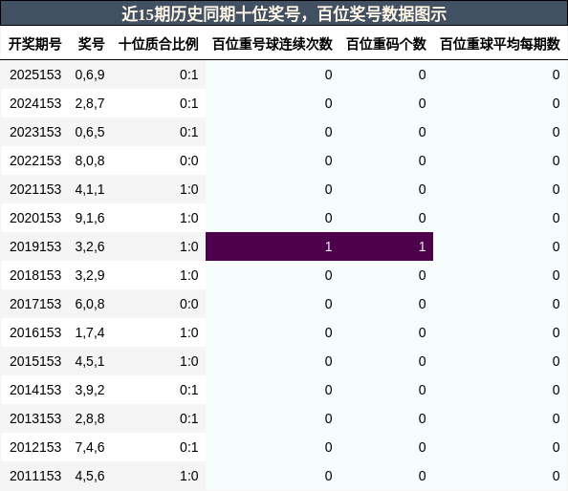Click period number 2019153
This screenshot has width=568, height=491.
(x=35, y=246)
